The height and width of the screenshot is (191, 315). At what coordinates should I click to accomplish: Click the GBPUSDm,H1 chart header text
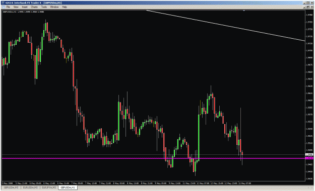click(23, 12)
